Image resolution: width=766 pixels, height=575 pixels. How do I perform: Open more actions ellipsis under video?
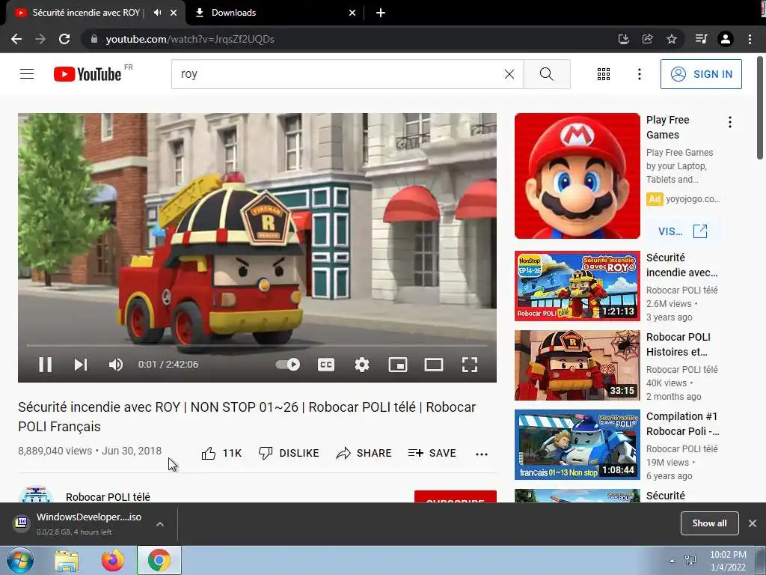482,454
